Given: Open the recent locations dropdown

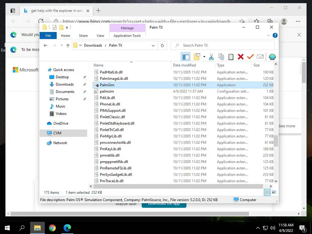Looking at the screenshot, I should point(62,45).
